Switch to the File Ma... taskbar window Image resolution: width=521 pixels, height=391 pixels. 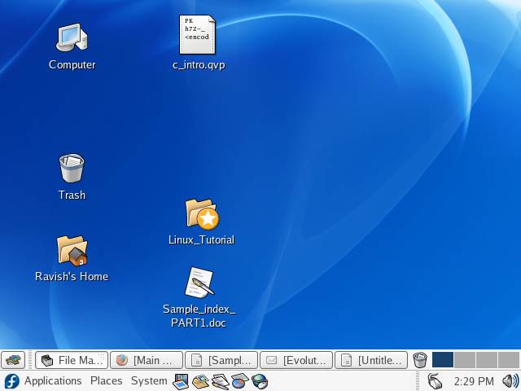tap(72, 360)
